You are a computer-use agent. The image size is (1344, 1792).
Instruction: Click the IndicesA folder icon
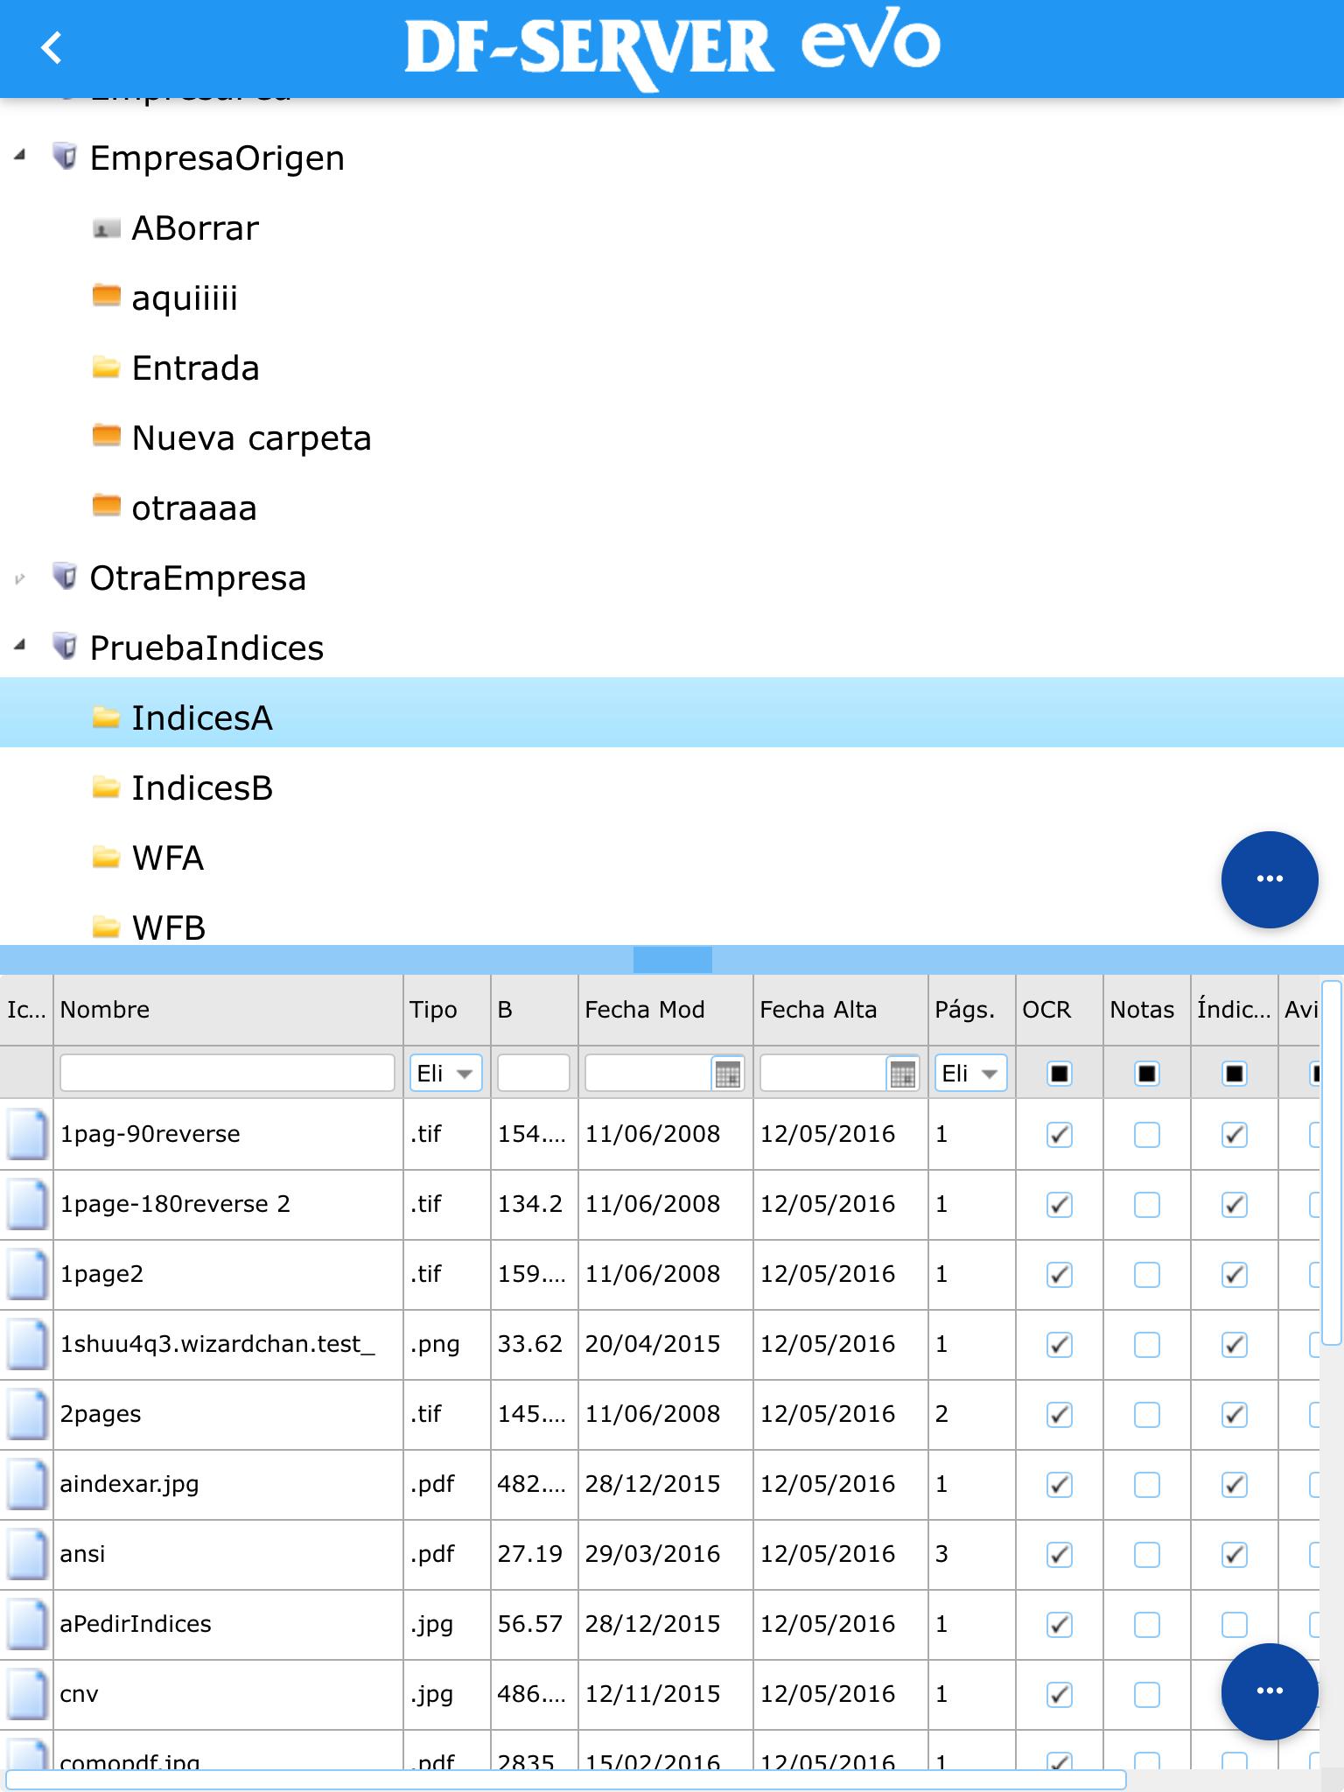[106, 717]
